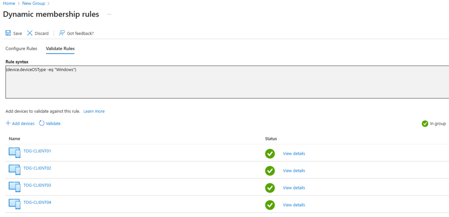View details for TDG-CLIENT01
This screenshot has width=449, height=217.
[x=294, y=154]
